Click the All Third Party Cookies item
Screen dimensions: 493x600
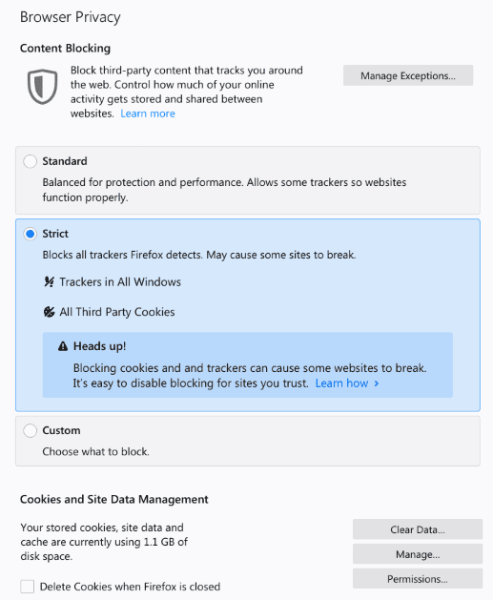click(x=117, y=312)
